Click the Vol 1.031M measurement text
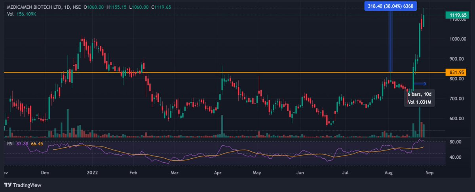 [x=420, y=103]
